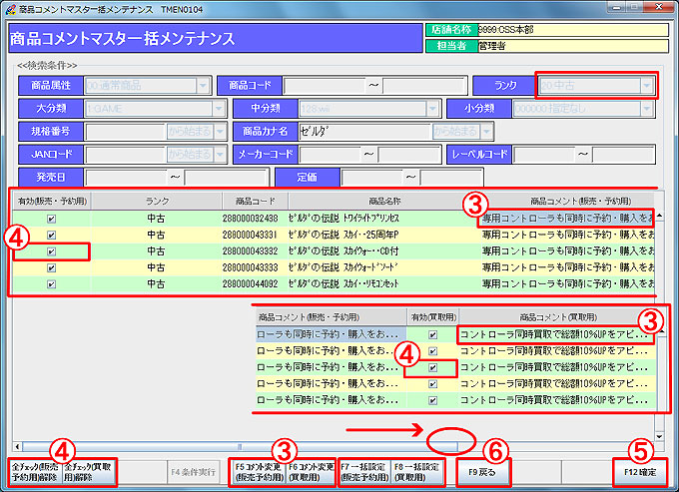Click F5 コメント変更(販売予約用) button
This screenshot has width=679, height=492.
point(259,469)
